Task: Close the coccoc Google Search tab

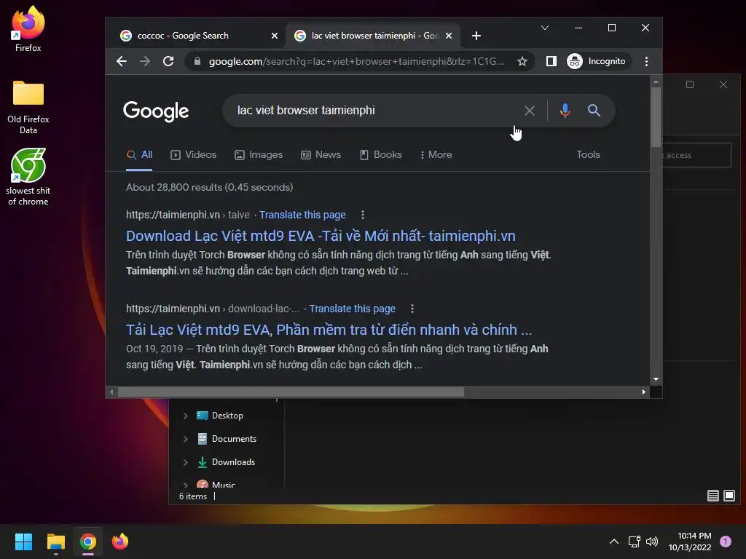Action: (275, 36)
